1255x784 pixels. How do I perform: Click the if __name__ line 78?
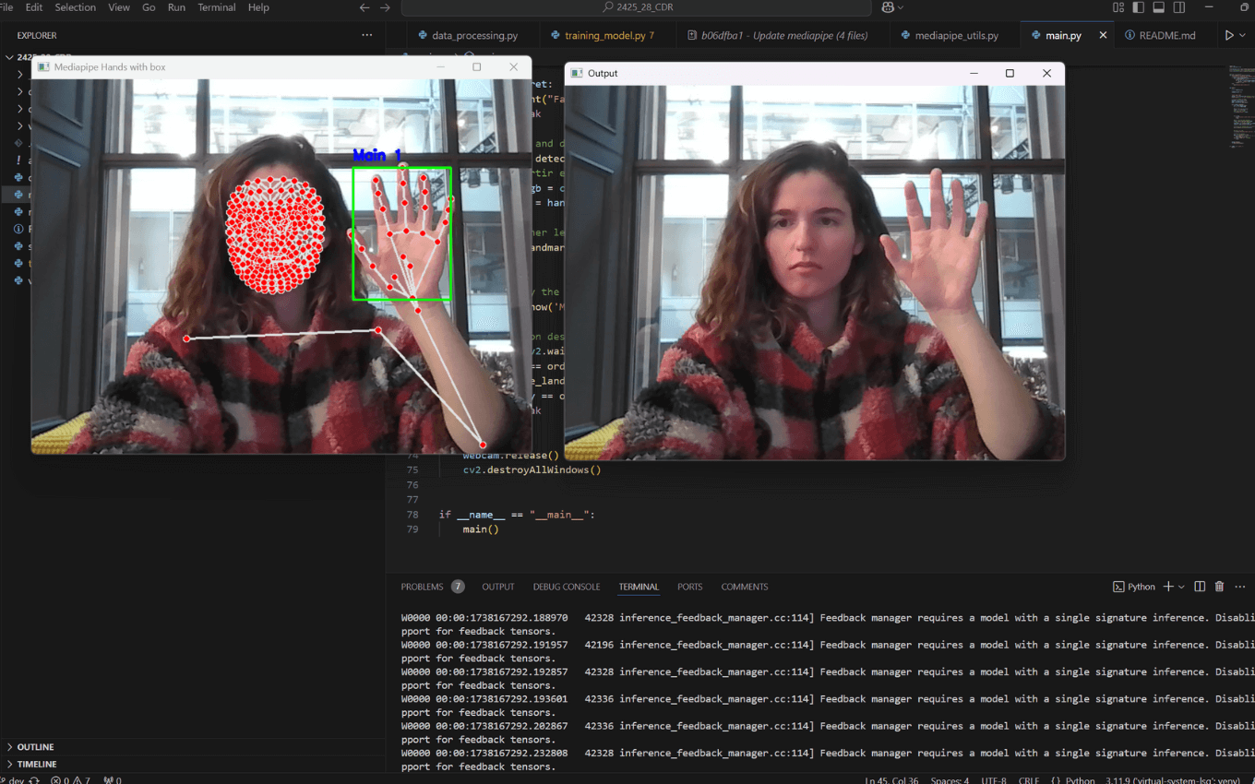point(517,515)
